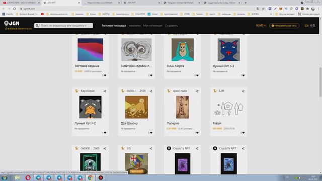The width and height of the screenshot is (322, 181).
Task: Open the Торговая площадка menu item
Action: [x=114, y=26]
